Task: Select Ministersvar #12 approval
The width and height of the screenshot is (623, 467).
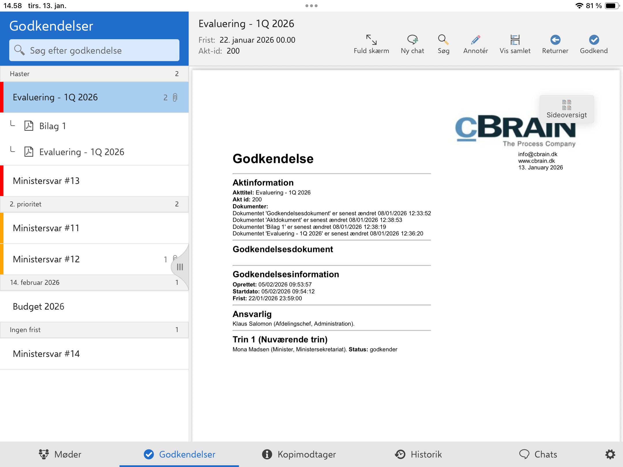Action: pos(94,259)
